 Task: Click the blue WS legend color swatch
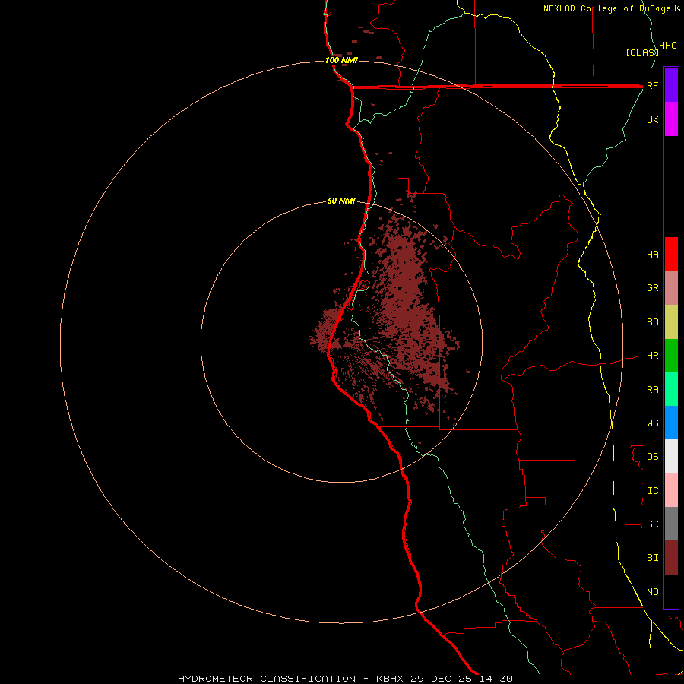[x=671, y=423]
